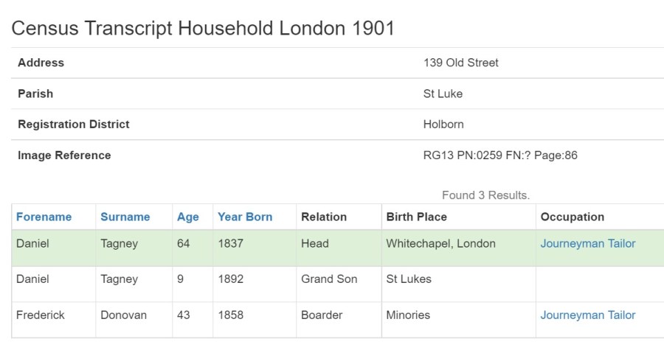664x350 pixels.
Task: Click the Found 3 Results text
Action: pyautogui.click(x=485, y=195)
